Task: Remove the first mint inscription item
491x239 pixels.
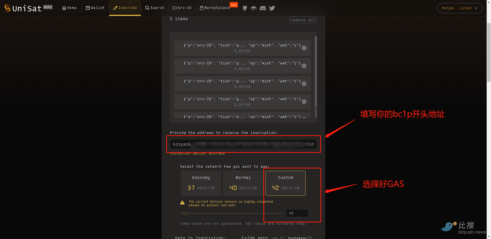Action: pos(304,48)
